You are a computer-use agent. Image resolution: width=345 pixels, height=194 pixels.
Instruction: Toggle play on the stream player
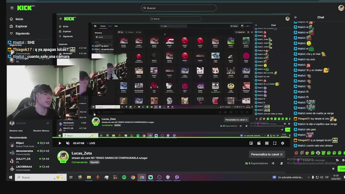[x=60, y=143]
